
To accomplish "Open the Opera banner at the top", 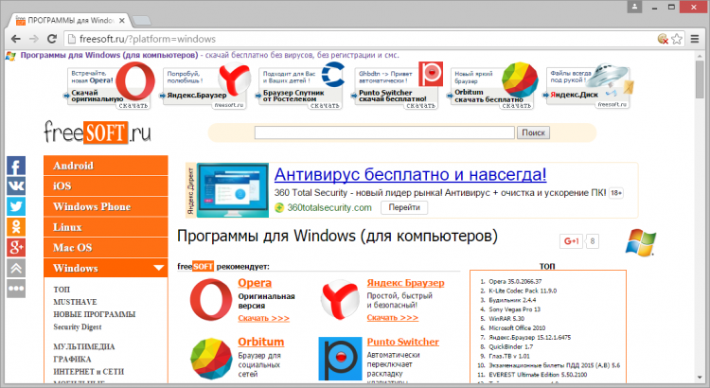I will pyautogui.click(x=109, y=86).
